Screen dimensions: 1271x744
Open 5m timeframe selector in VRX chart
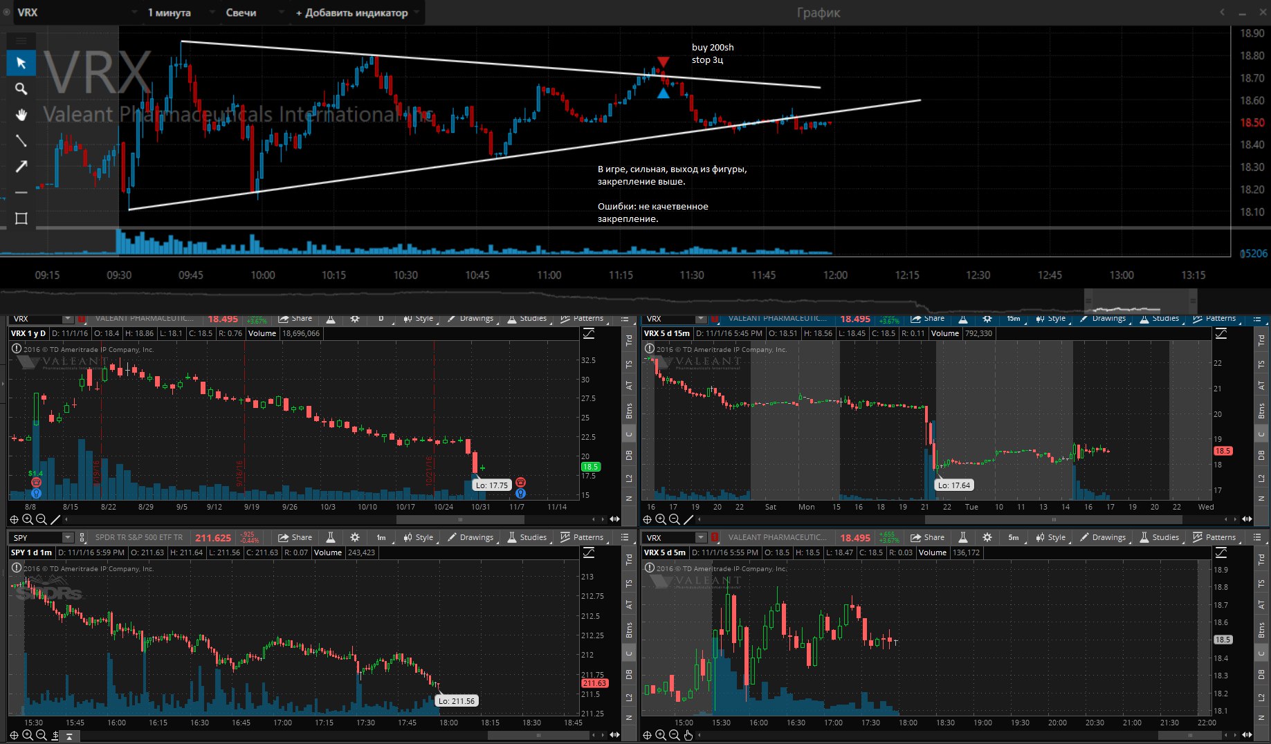[1014, 537]
